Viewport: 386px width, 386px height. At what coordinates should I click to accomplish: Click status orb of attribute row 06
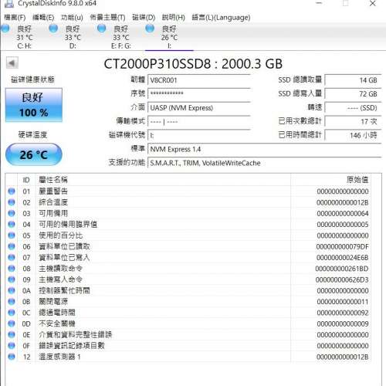[x=12, y=246]
